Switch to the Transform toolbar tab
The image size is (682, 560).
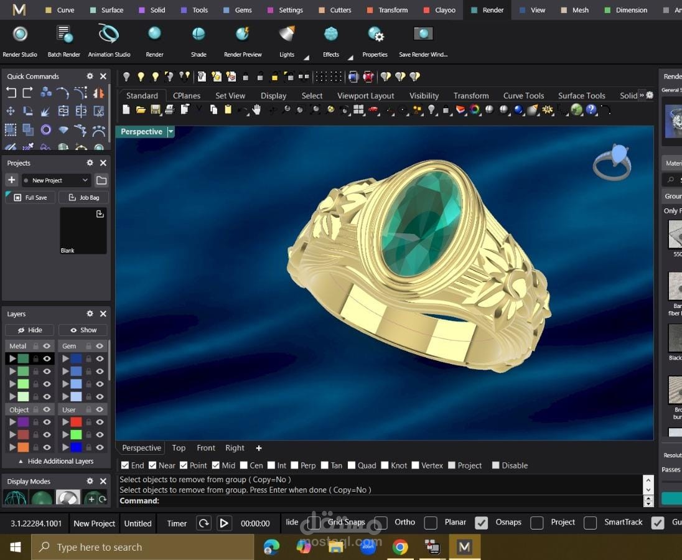coord(470,95)
